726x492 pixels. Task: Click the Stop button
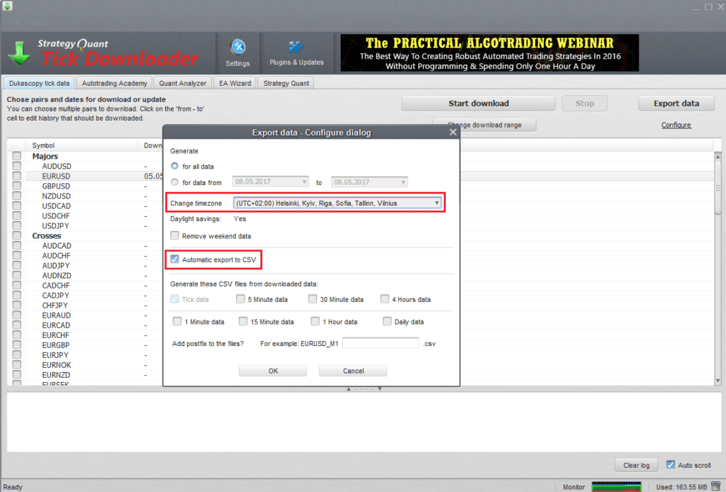point(584,104)
